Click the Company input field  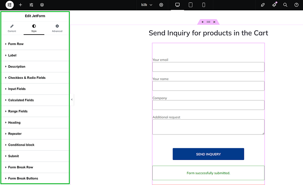208,105
